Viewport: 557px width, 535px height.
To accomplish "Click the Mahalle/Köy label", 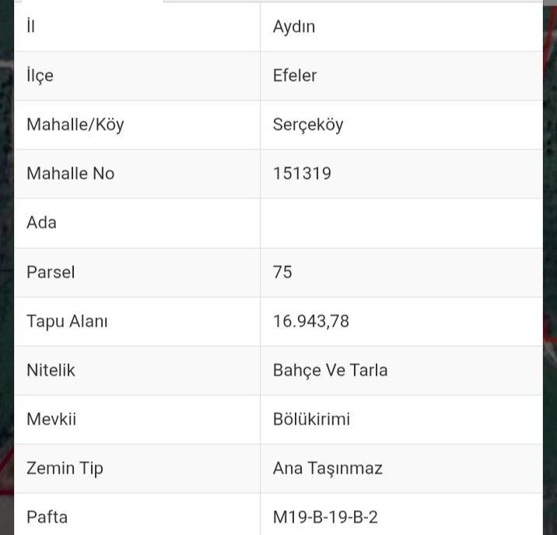I will point(75,124).
